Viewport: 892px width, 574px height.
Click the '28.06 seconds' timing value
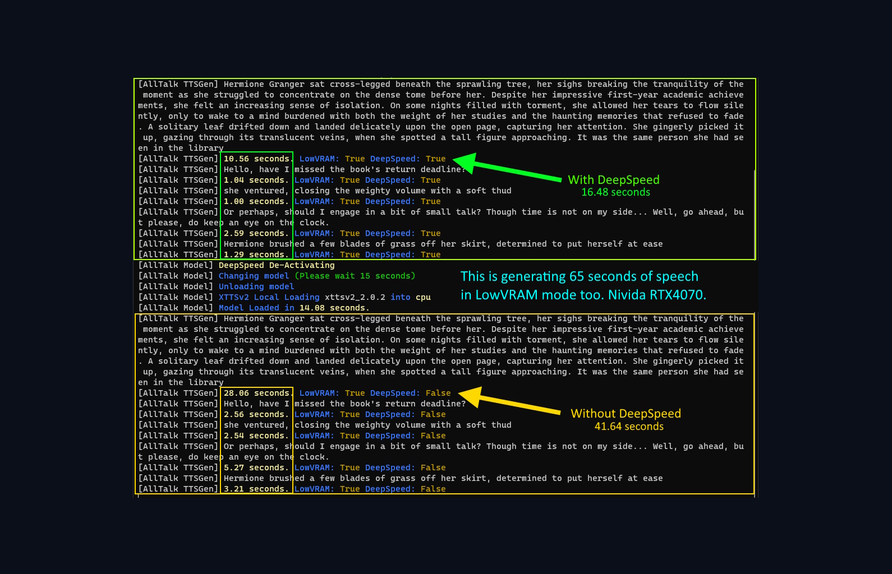pos(257,393)
